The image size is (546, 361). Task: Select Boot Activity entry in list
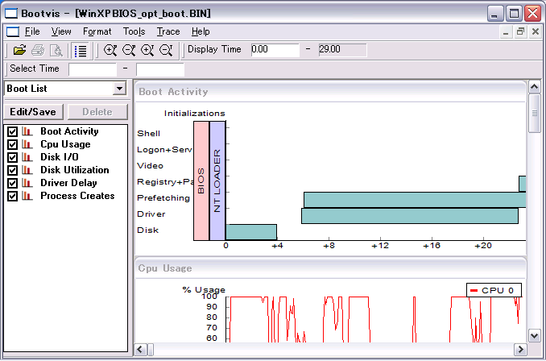click(69, 131)
